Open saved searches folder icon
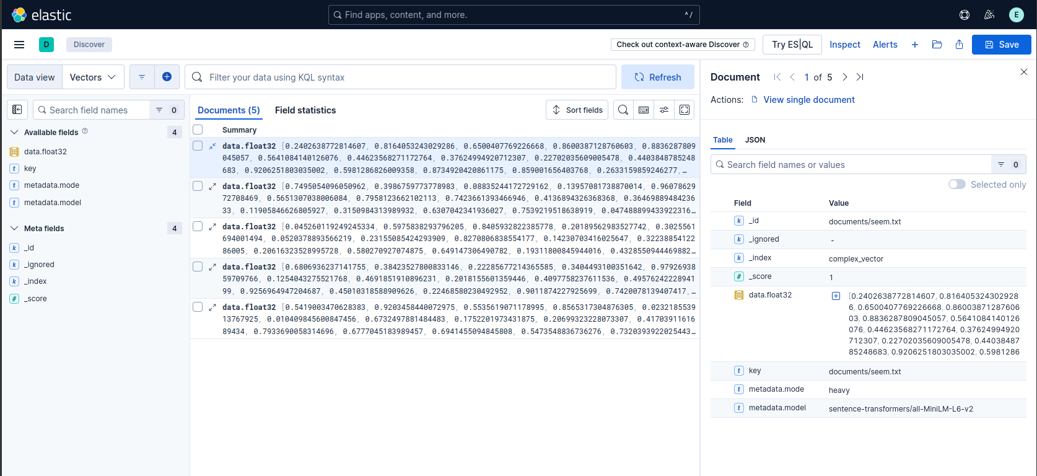This screenshot has height=476, width=1037. coord(937,45)
